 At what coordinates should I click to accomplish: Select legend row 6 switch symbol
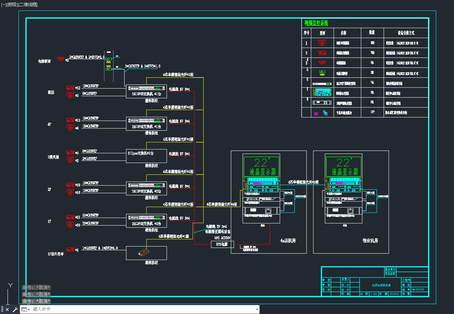[322, 84]
